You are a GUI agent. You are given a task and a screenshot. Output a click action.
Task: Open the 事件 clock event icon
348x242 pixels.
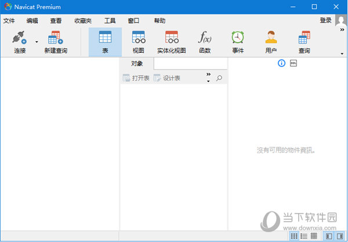(238, 37)
